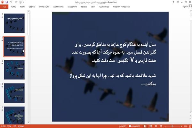192x128 pixels.
Task: Open the DESIGN ribbon tab
Action: pyautogui.click(x=32, y=7)
